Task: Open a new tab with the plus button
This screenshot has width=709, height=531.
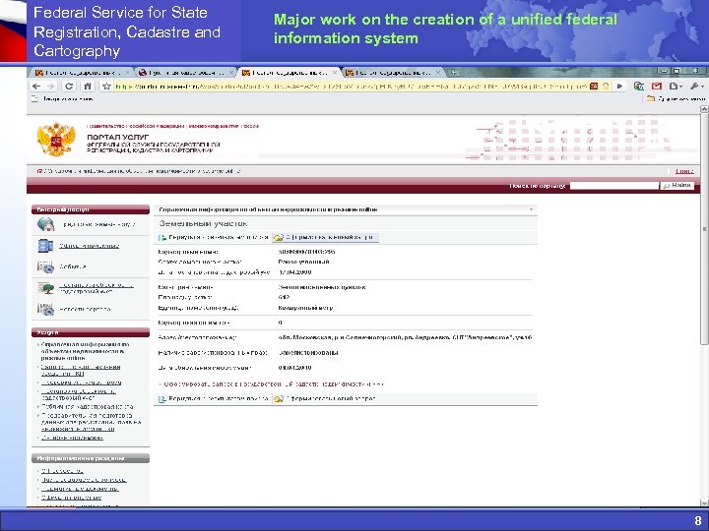Action: click(453, 72)
